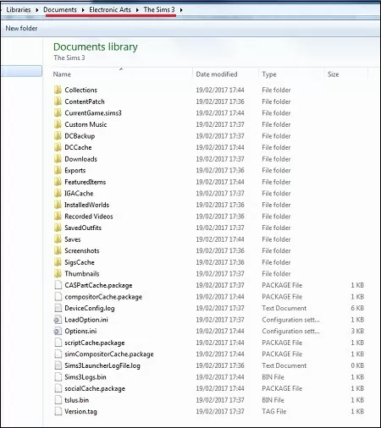The image size is (381, 428).
Task: Click The Sims 3 breadcrumb segment
Action: tap(159, 9)
